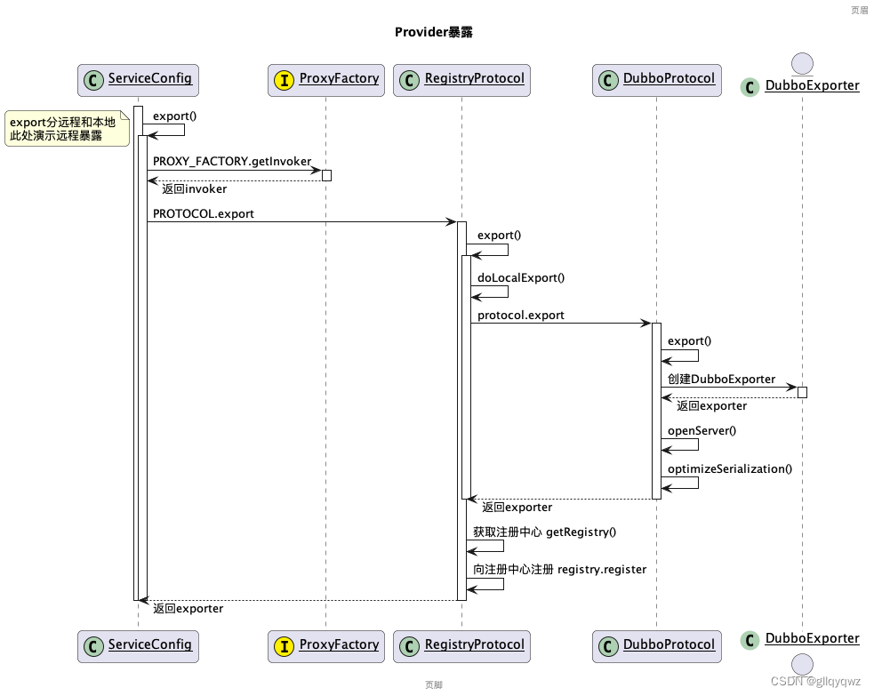Select the top DubboExporter participant label

point(812,85)
